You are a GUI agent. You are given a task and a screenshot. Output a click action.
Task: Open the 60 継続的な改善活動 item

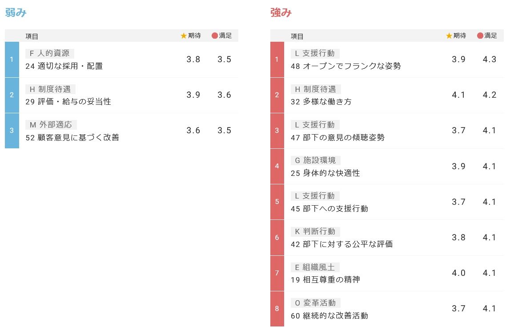[329, 316]
